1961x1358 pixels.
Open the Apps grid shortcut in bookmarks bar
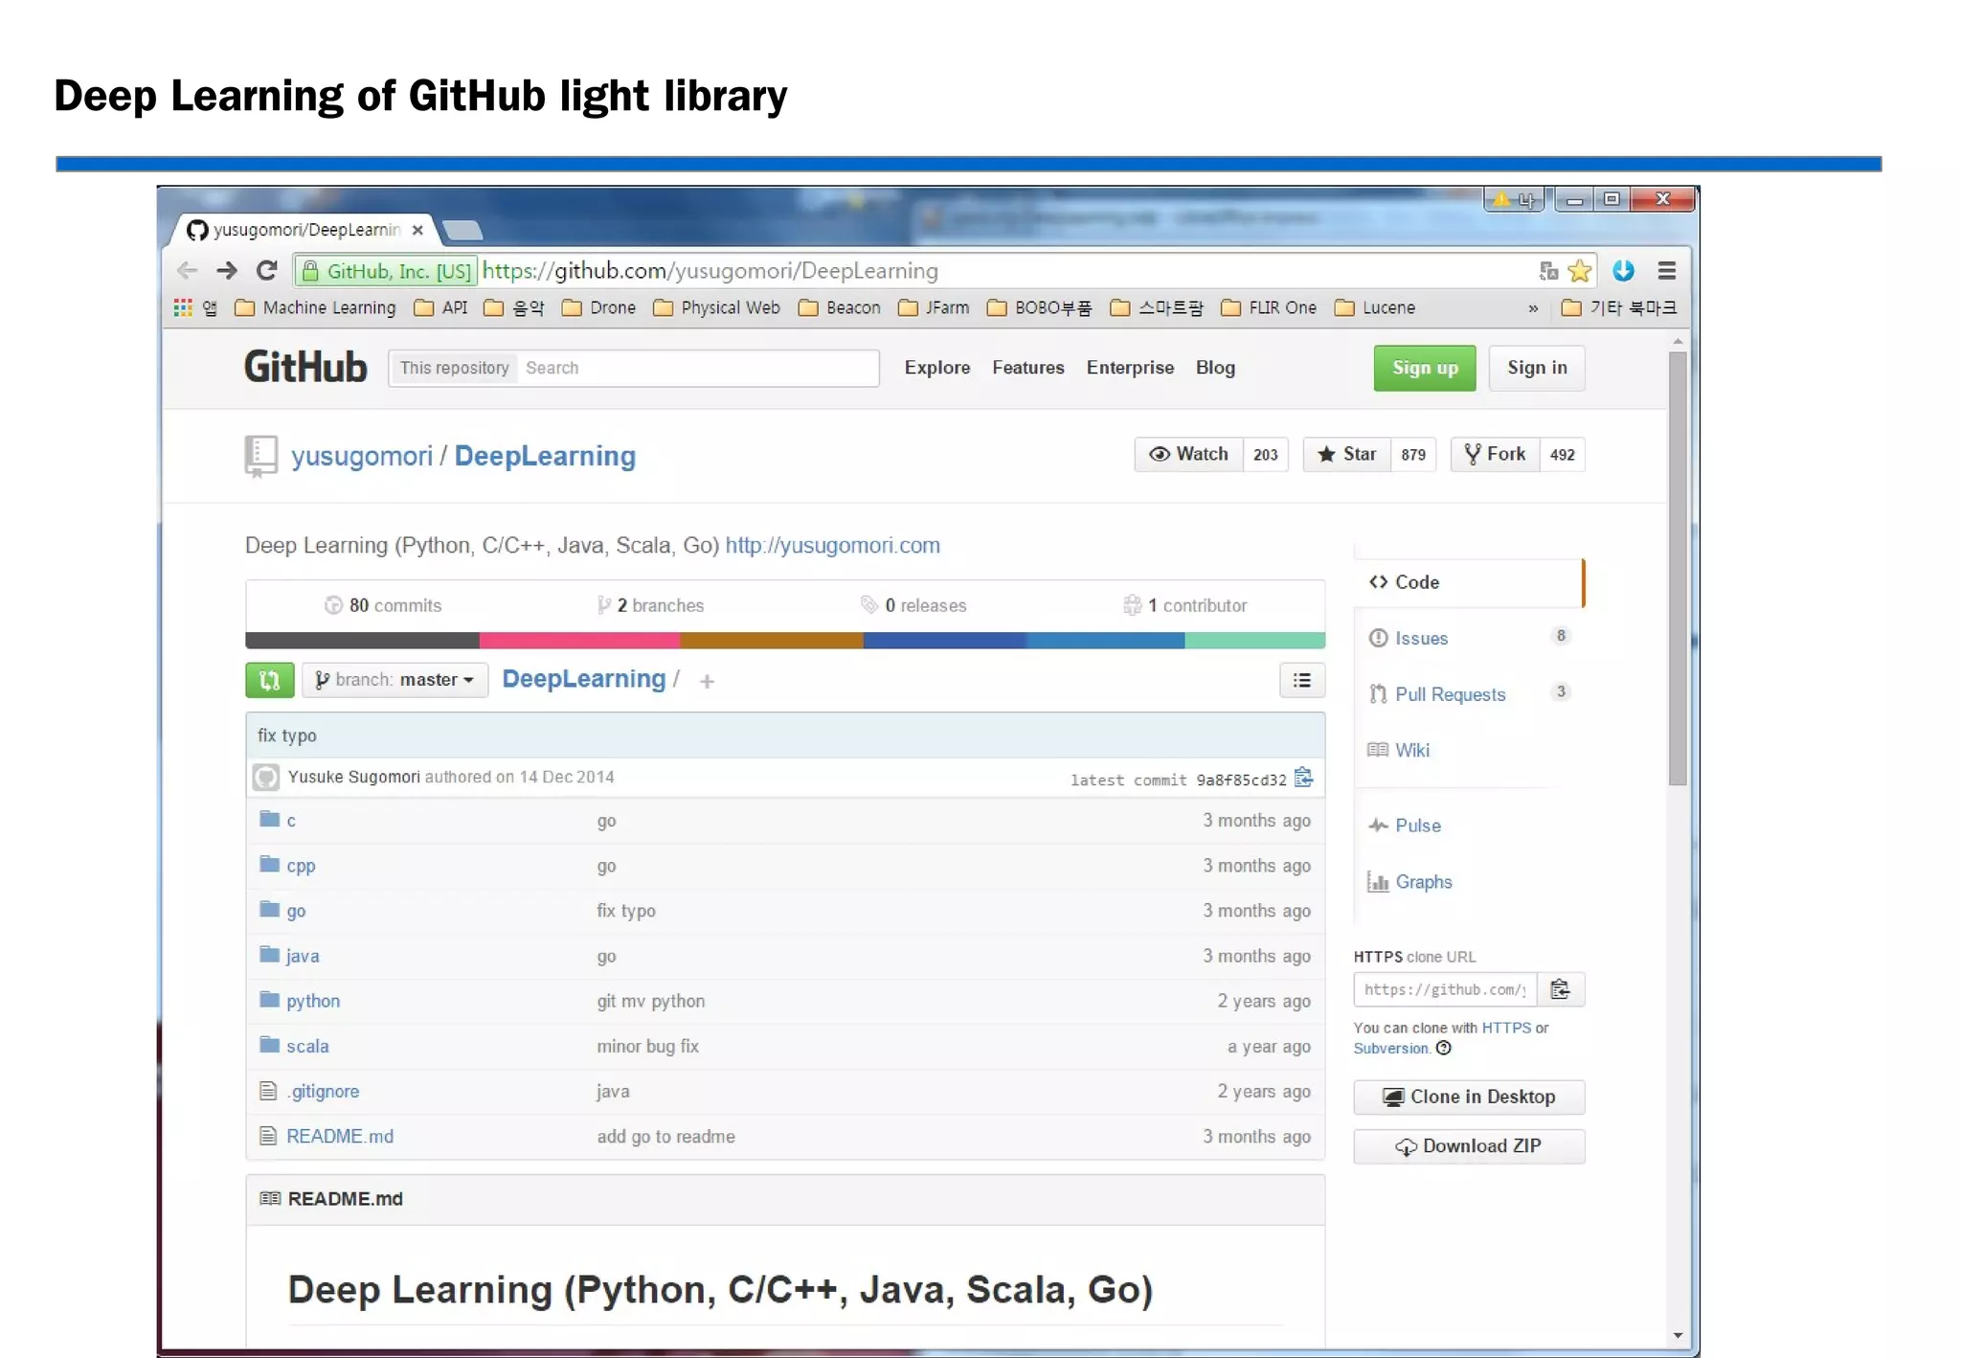(183, 307)
